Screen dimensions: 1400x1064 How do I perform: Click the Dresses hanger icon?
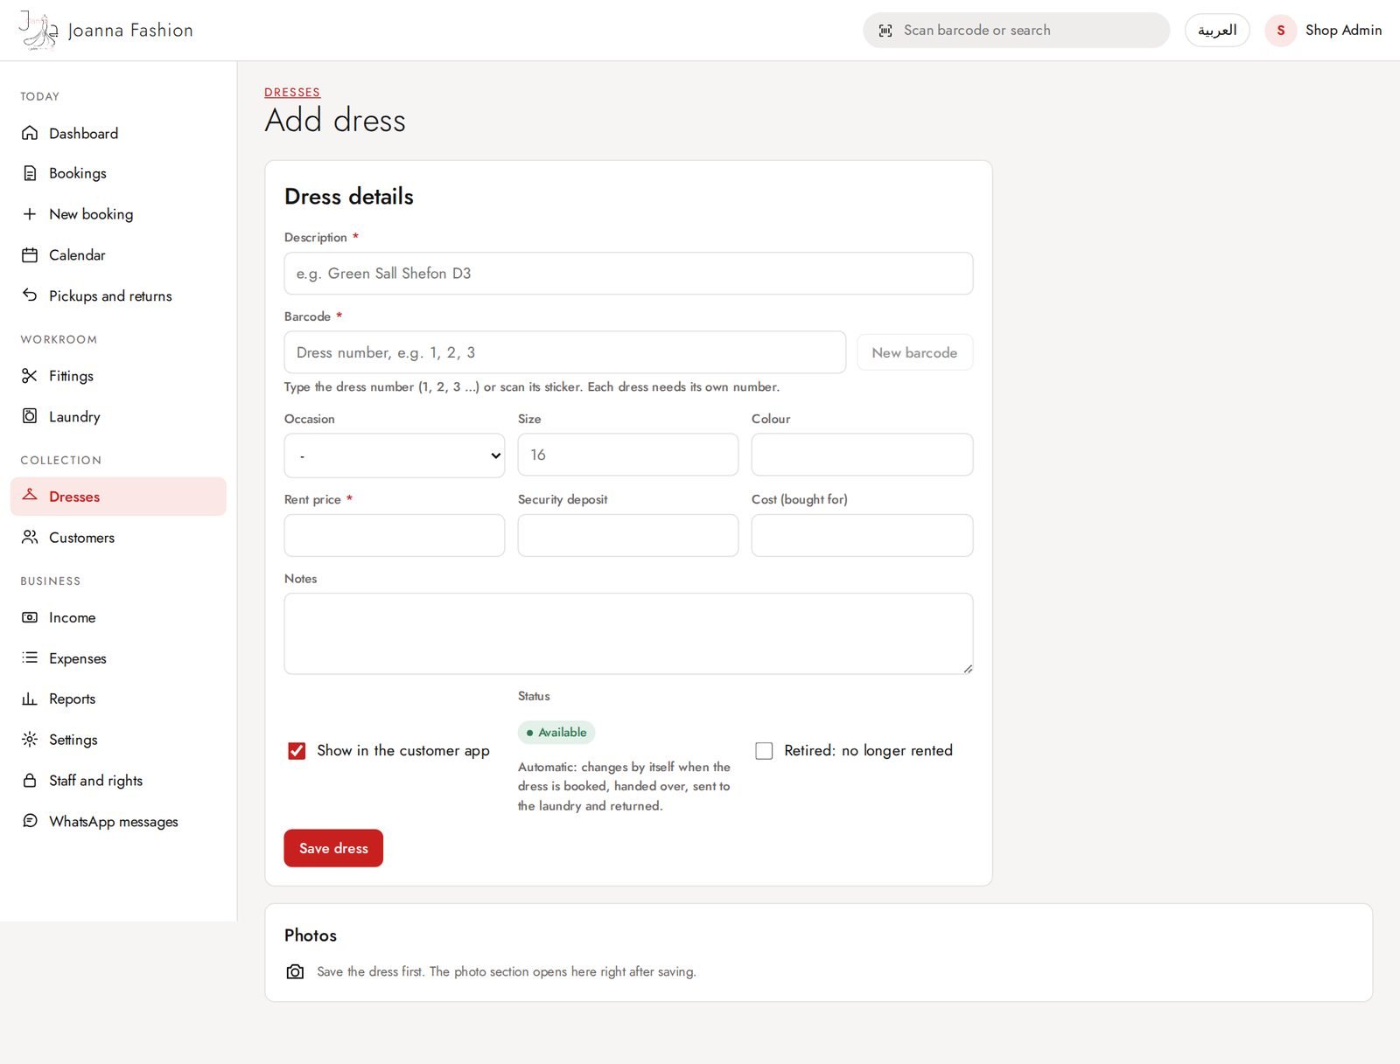pyautogui.click(x=30, y=496)
